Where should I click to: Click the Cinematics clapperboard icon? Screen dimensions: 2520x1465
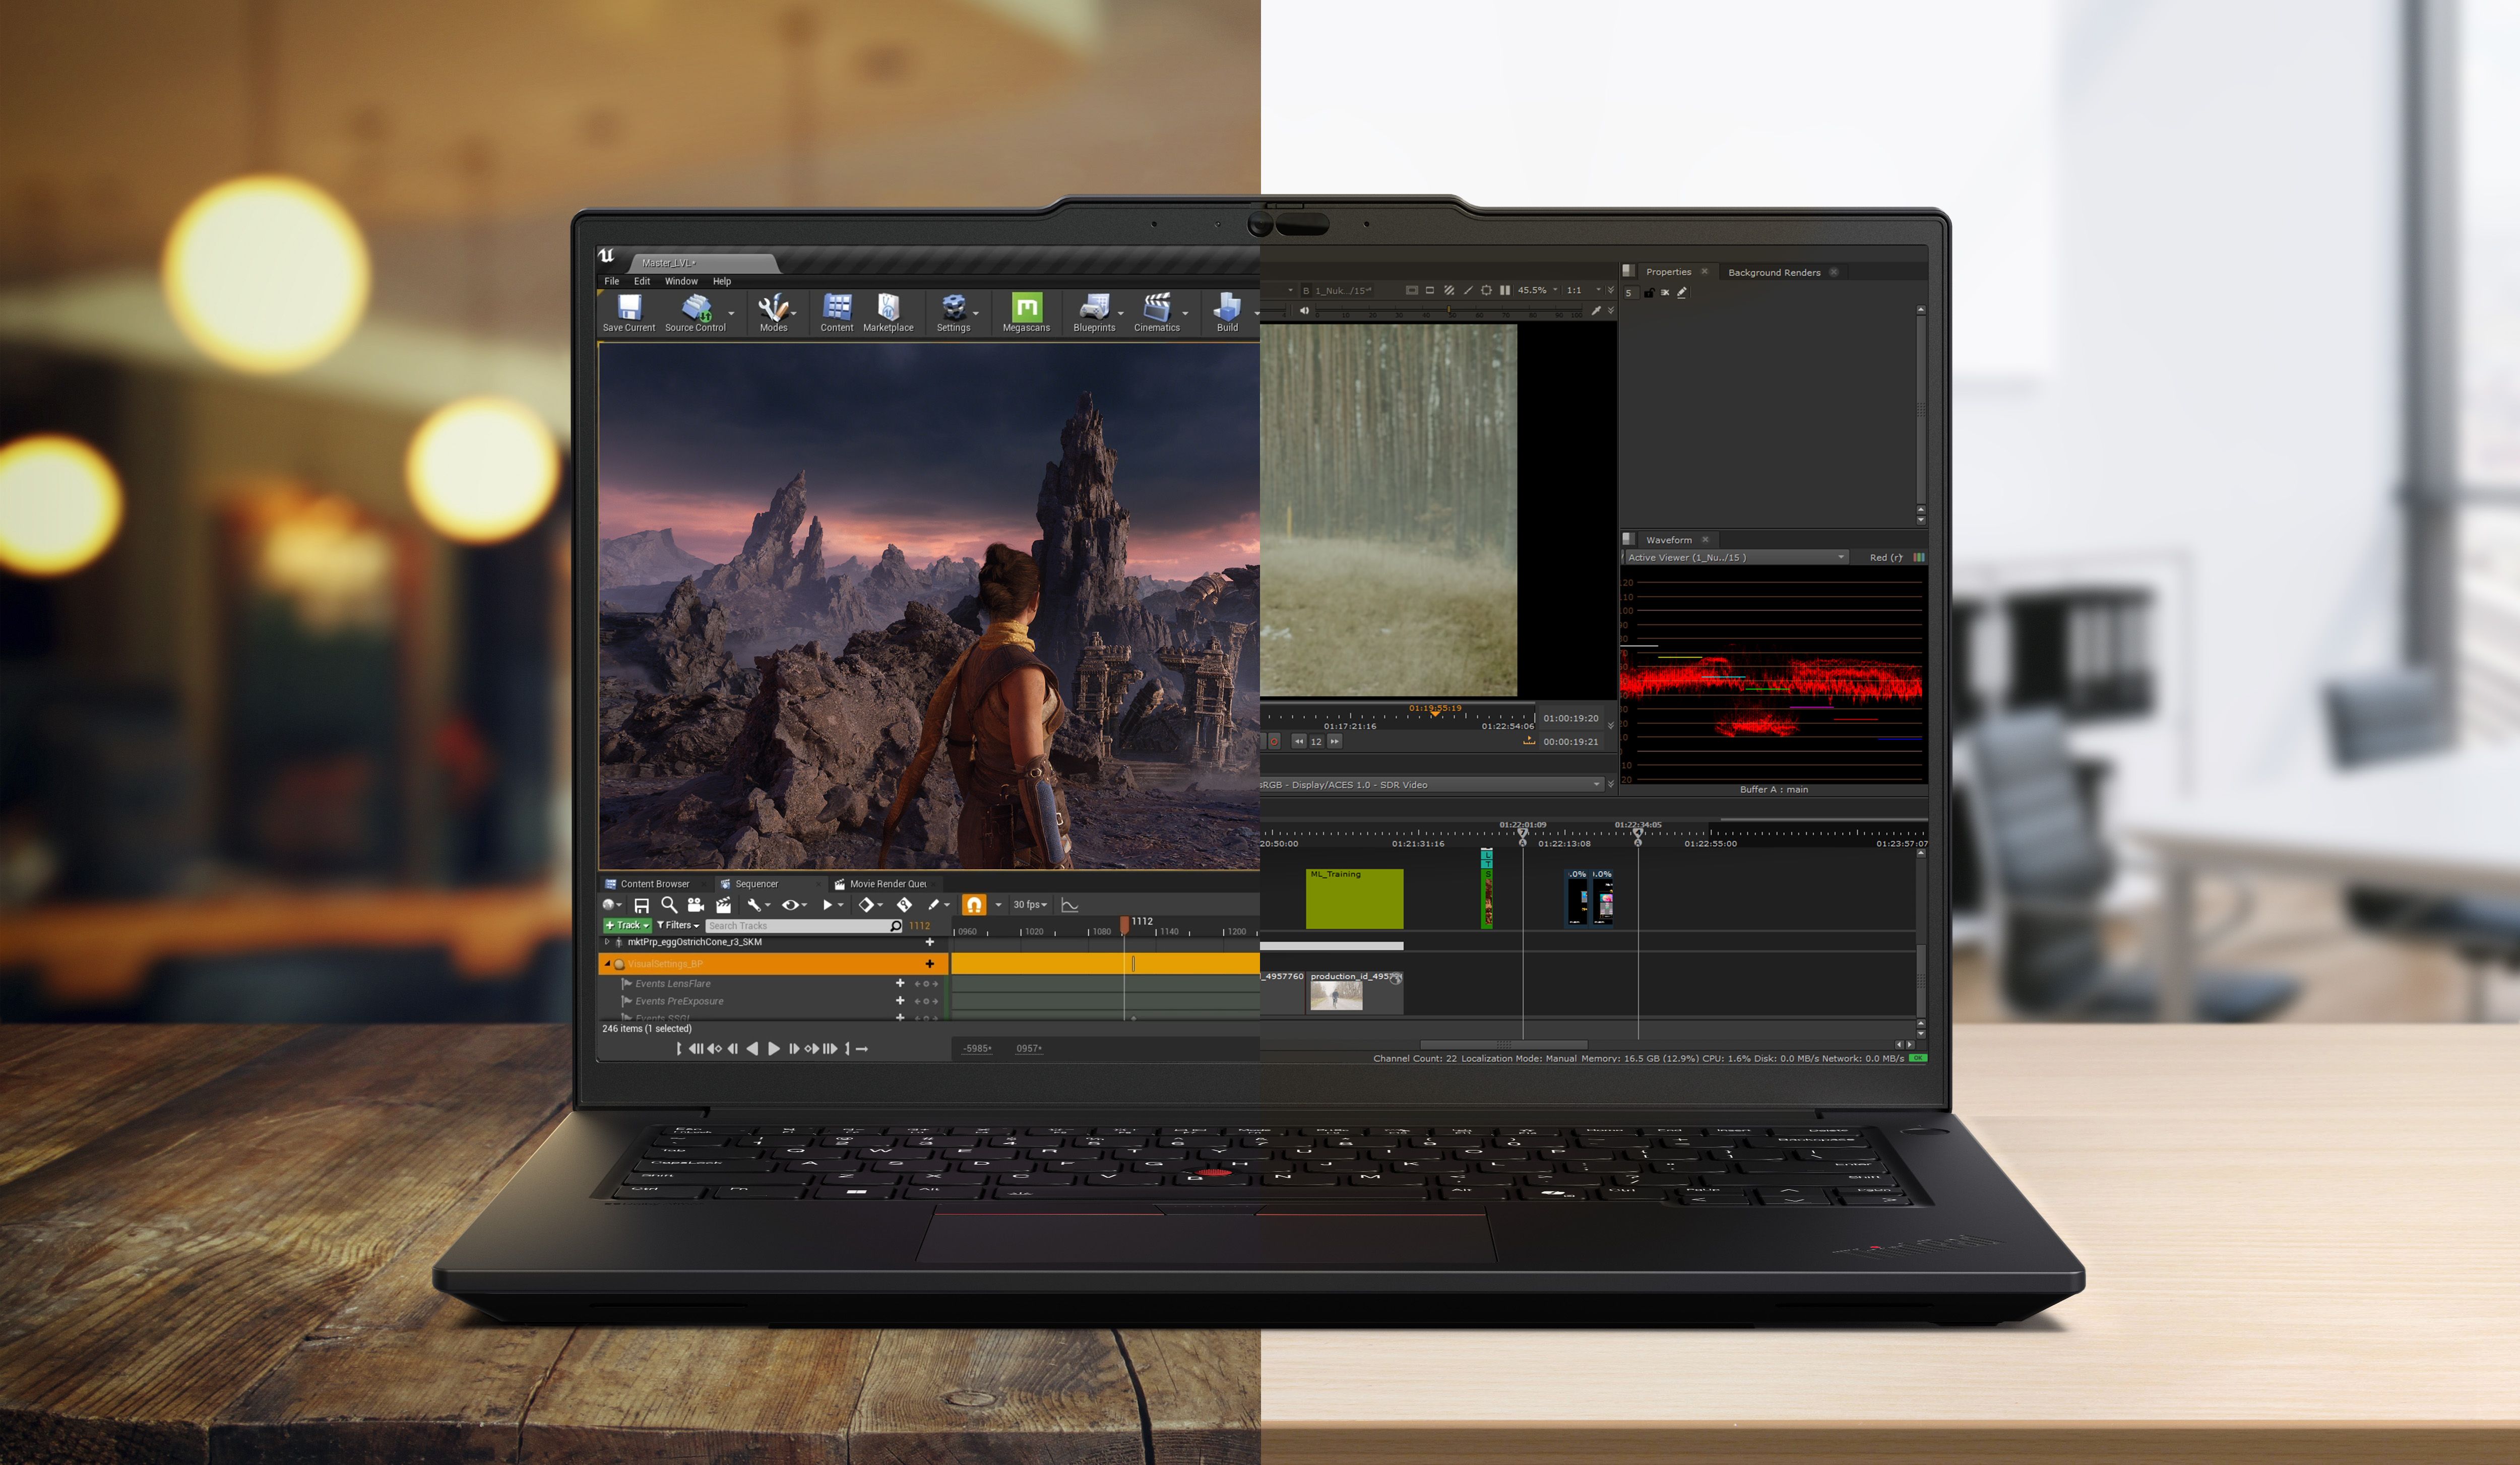click(1156, 308)
